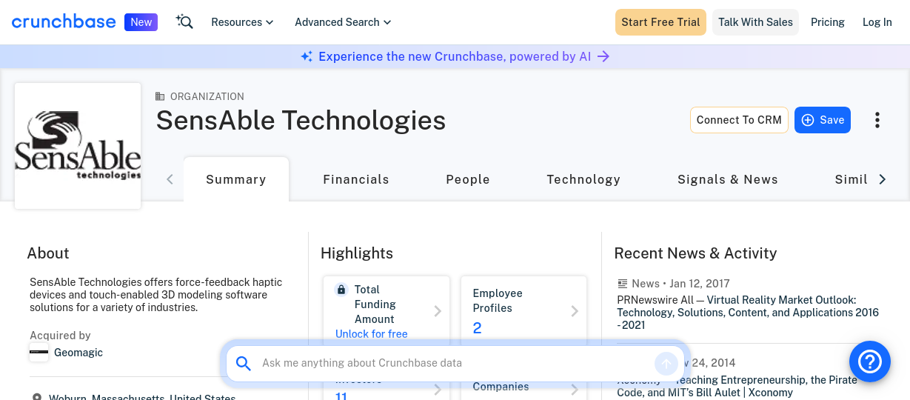Expand the Total Funding Amount card chevron
The image size is (910, 400).
pyautogui.click(x=438, y=311)
